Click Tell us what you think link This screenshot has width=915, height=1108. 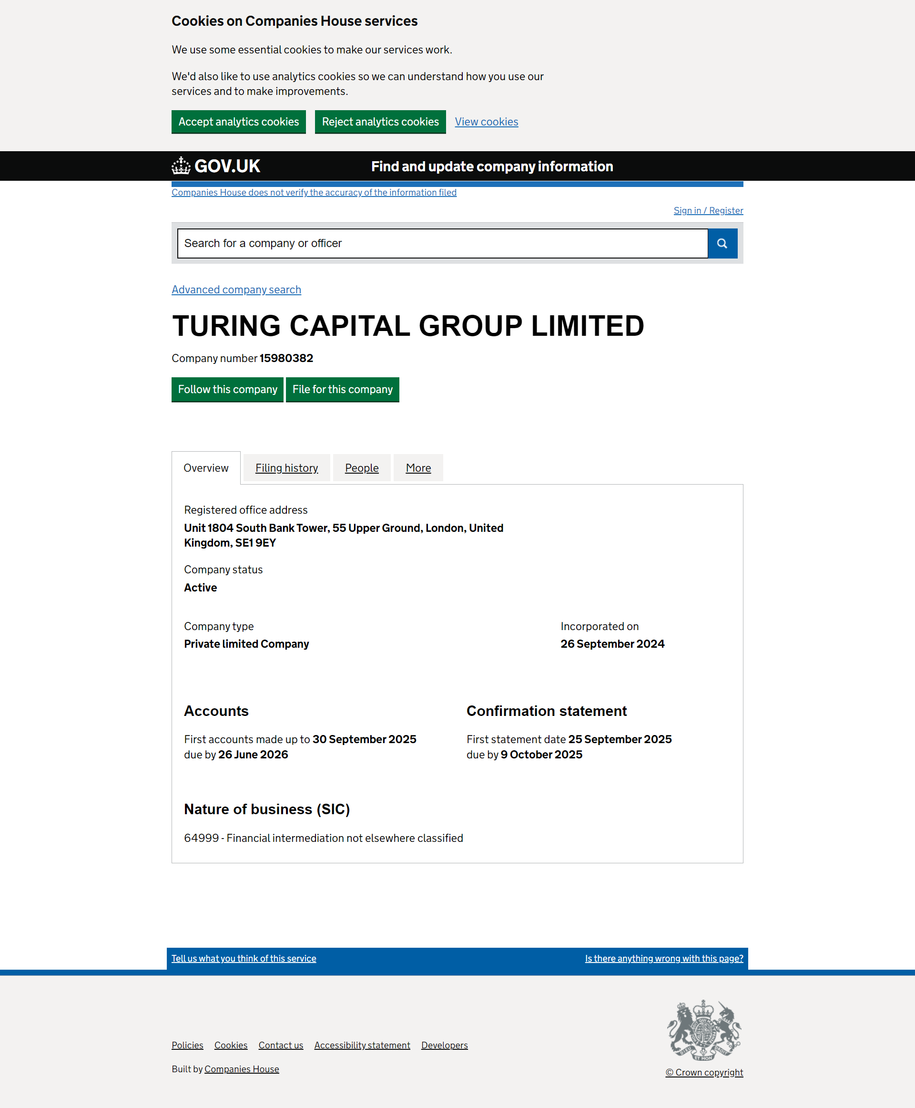[244, 958]
